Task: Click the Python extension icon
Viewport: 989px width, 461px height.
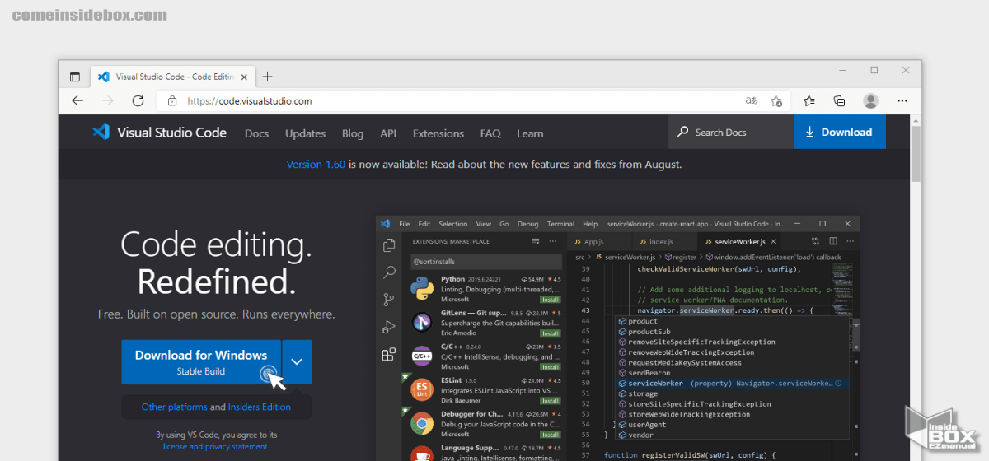Action: tap(422, 288)
